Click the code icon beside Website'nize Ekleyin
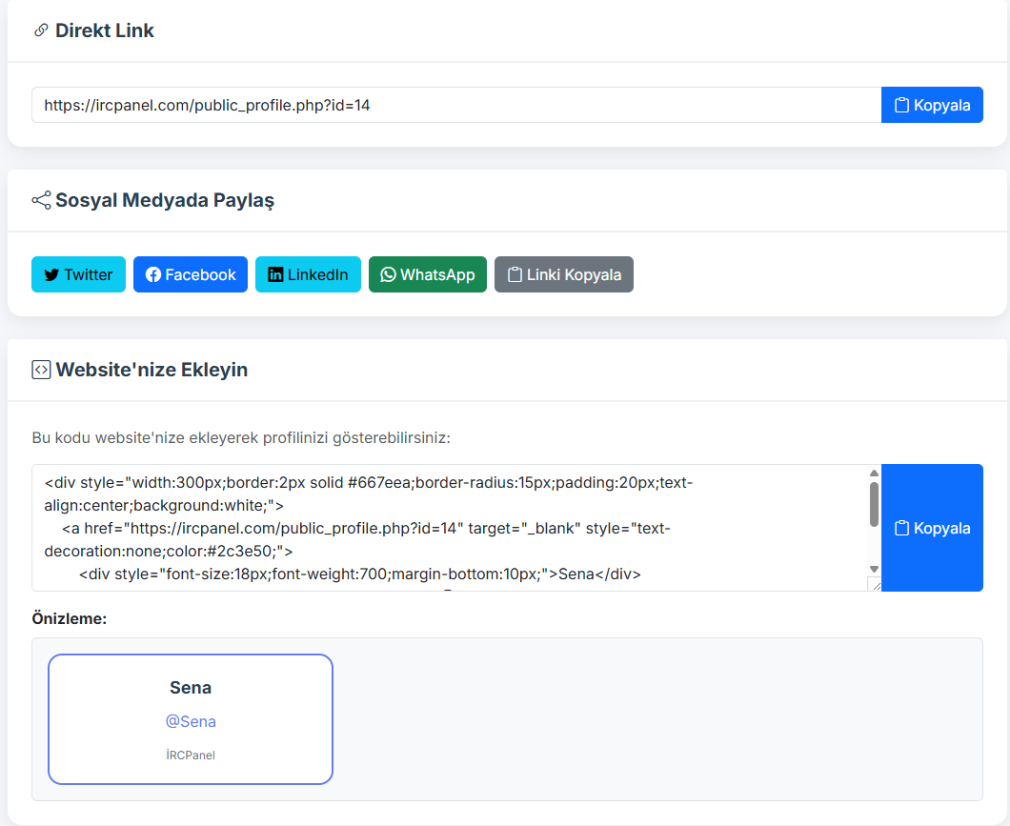This screenshot has height=826, width=1010. (41, 370)
